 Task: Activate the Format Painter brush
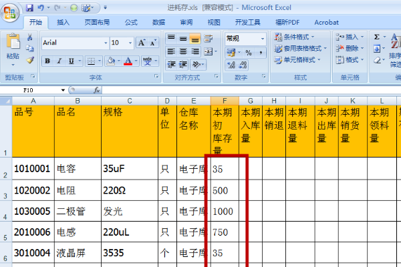tap(30, 60)
